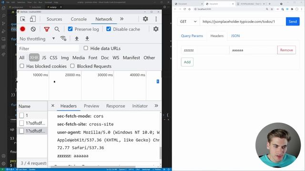
Task: Add a new header row
Action: point(187,62)
